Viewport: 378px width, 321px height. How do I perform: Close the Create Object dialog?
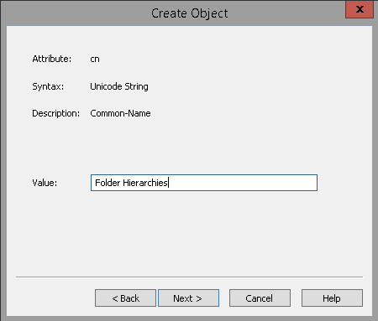pos(360,9)
